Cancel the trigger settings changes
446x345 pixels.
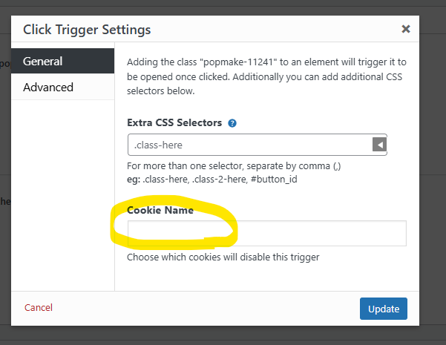click(39, 307)
